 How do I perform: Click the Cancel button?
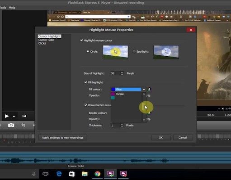tap(183, 138)
